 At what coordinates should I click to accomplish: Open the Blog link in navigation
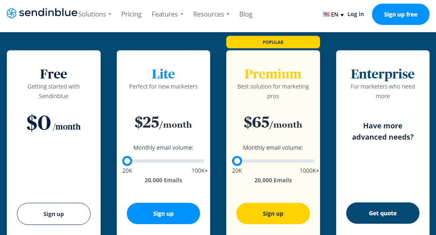click(246, 14)
